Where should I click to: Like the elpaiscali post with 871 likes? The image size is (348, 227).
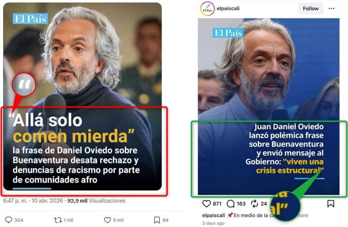point(206,204)
